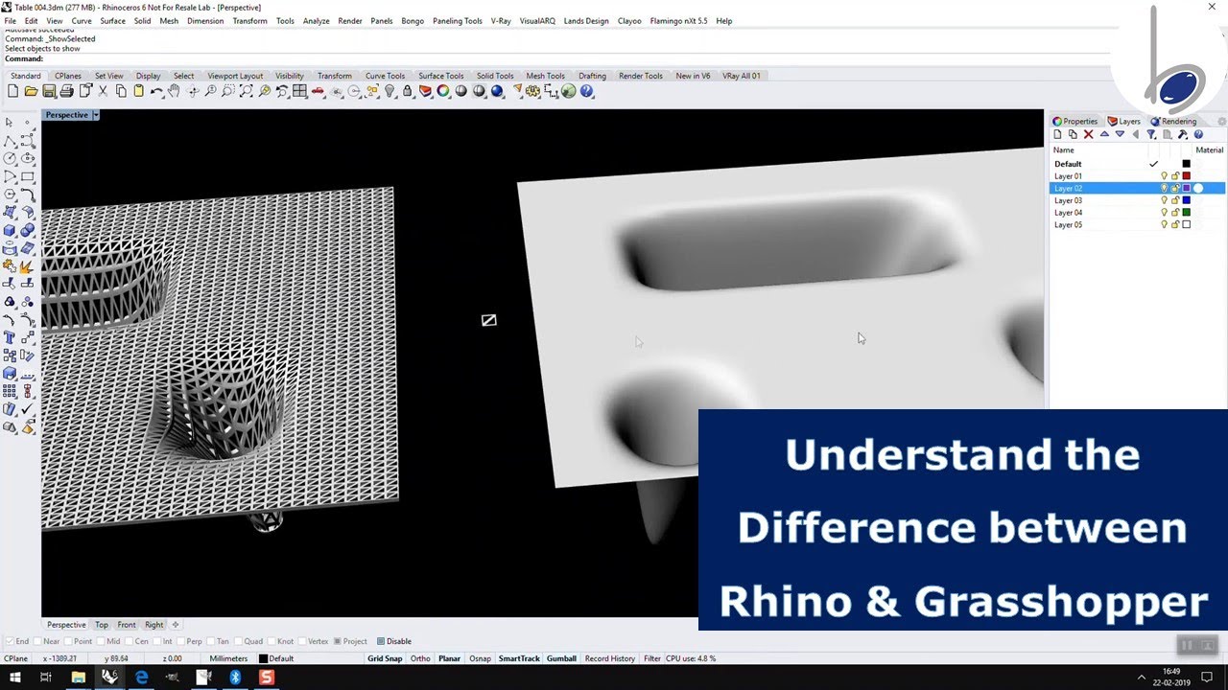The image size is (1228, 690).
Task: Switch to the Top viewport tab
Action: click(102, 625)
